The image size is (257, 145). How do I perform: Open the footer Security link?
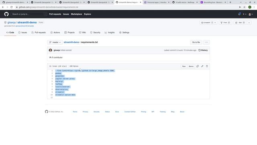point(96,112)
